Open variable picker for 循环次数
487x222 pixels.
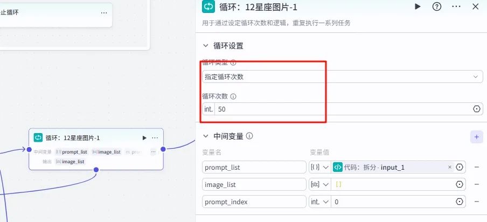click(476, 109)
